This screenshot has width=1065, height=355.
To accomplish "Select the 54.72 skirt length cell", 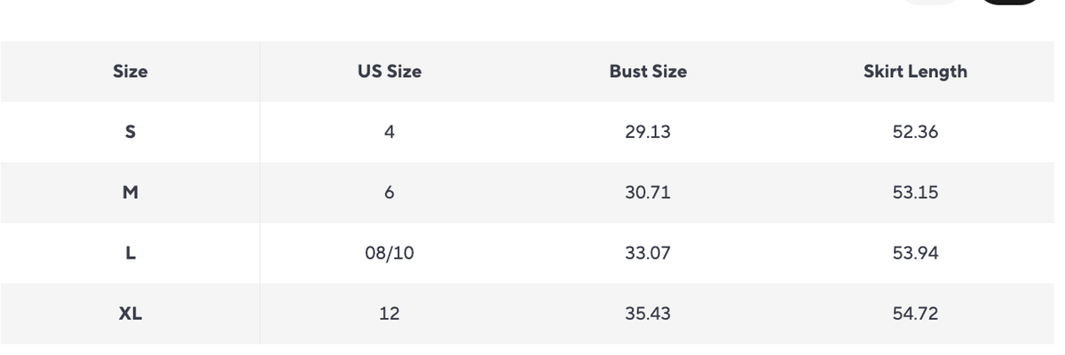I will coord(915,313).
